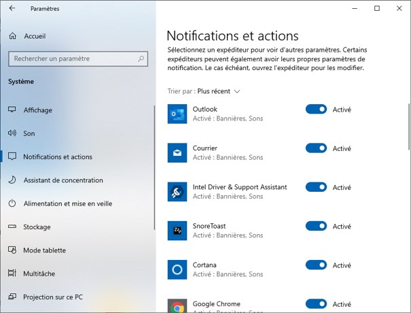Select Affichage in the sidebar
This screenshot has width=411, height=313.
coord(38,110)
